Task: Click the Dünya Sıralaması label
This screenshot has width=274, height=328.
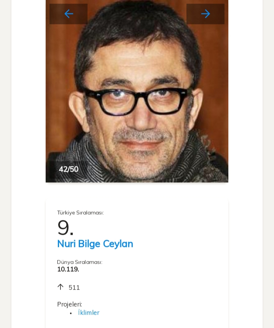Action: (80, 262)
